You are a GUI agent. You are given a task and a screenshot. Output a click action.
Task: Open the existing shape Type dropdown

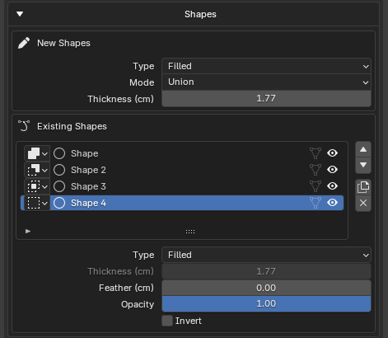point(266,255)
